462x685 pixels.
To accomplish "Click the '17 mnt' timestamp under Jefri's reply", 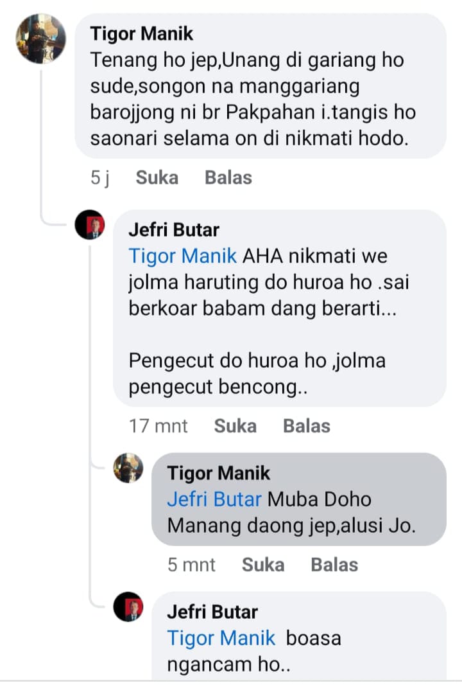I will click(x=158, y=426).
